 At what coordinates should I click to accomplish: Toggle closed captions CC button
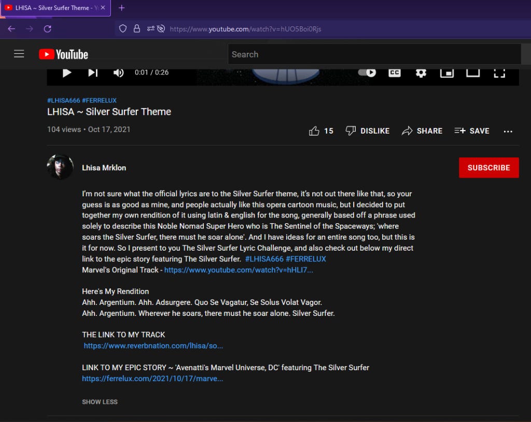click(x=395, y=72)
